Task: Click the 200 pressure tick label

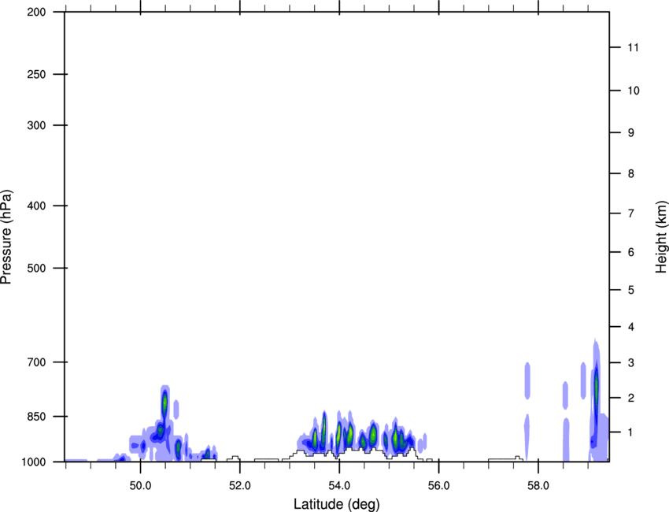Action: [x=36, y=12]
